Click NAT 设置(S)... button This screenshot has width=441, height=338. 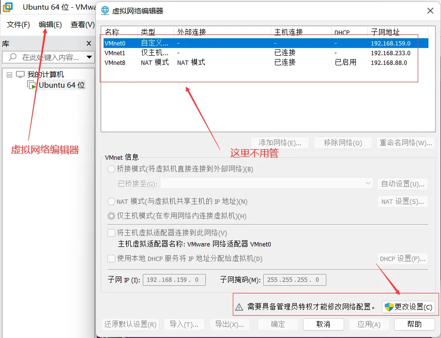click(x=403, y=201)
